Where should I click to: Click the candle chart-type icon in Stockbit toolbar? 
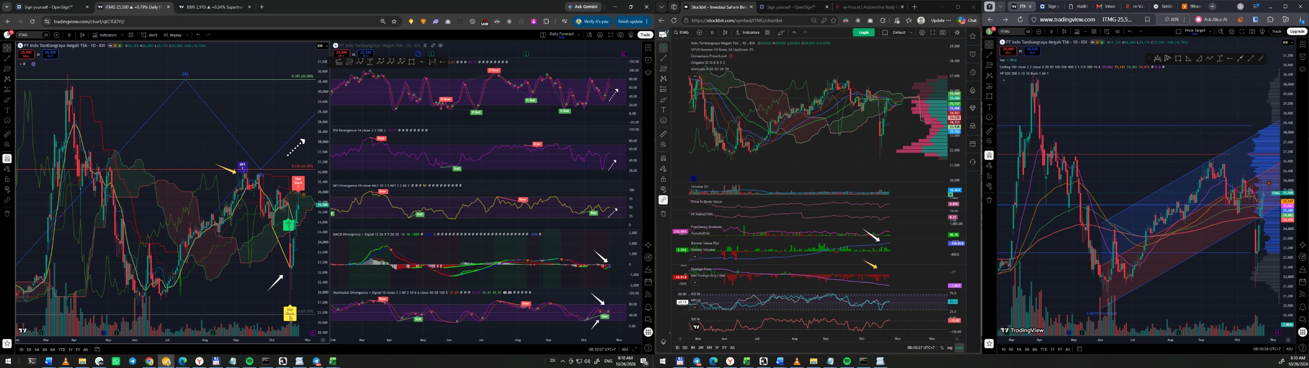point(725,32)
